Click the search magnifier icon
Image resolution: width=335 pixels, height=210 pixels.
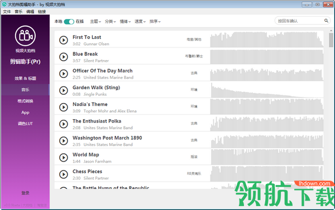point(326,21)
